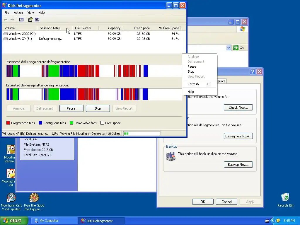Click the Back arrow in Defragmenter toolbar

pos(6,20)
